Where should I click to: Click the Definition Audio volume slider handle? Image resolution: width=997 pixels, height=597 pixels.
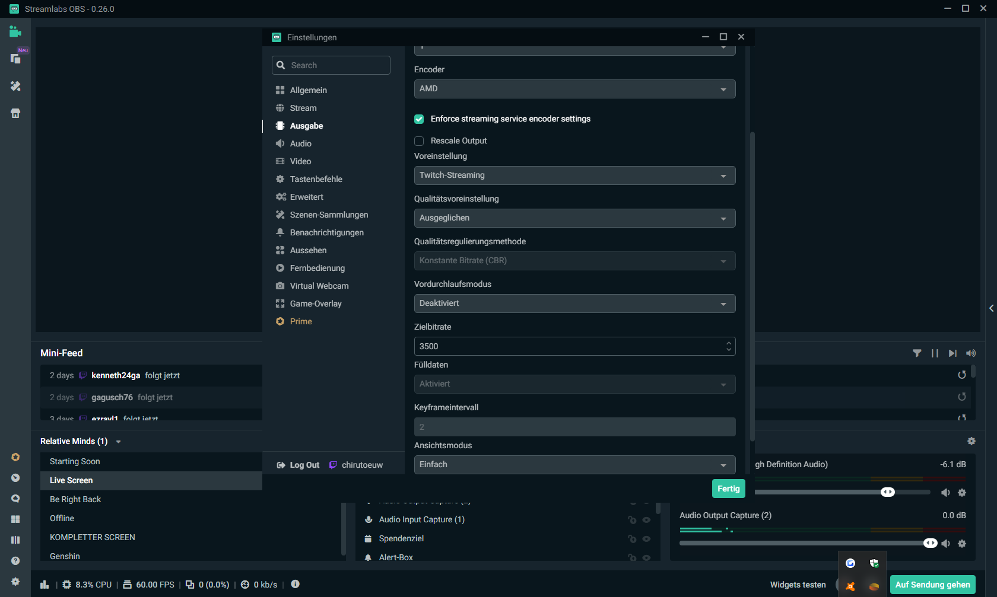click(888, 492)
